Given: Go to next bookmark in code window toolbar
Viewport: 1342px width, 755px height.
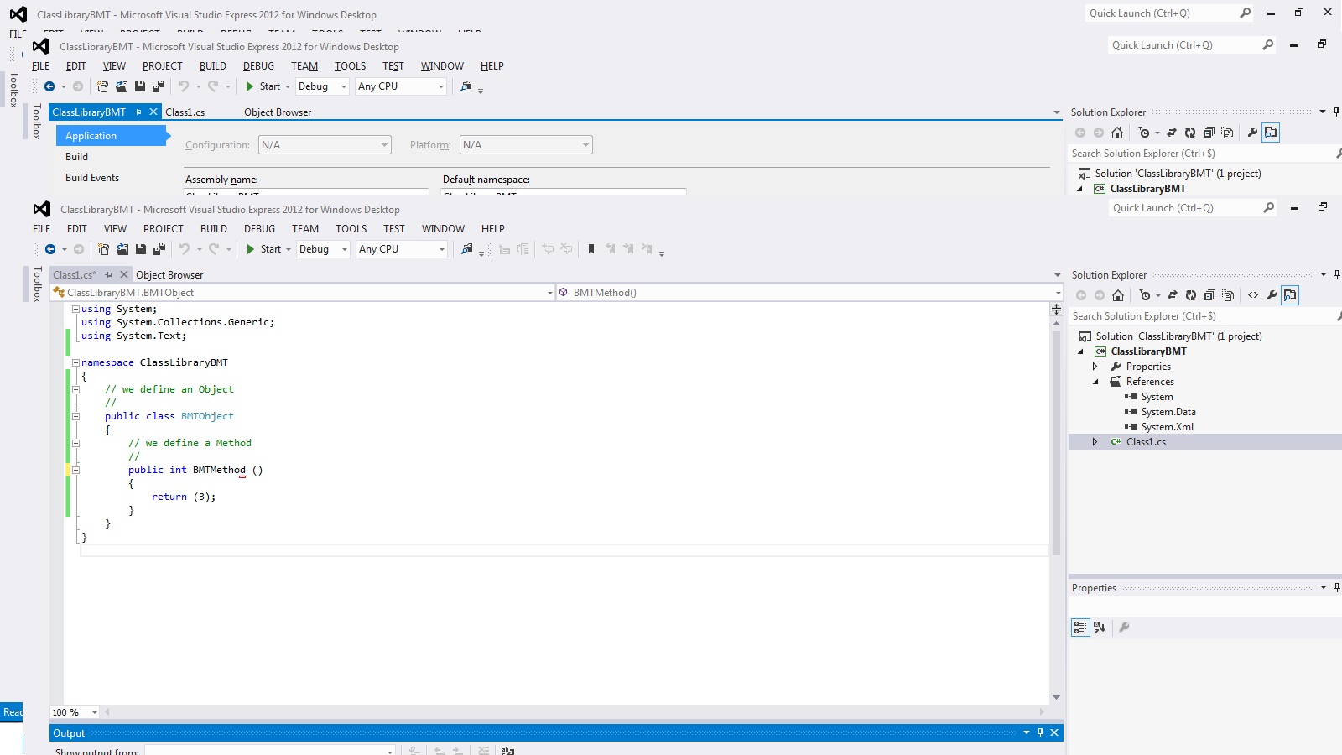Looking at the screenshot, I should point(628,249).
